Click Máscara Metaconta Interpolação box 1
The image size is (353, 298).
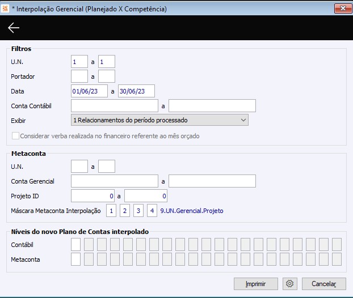[111, 211]
